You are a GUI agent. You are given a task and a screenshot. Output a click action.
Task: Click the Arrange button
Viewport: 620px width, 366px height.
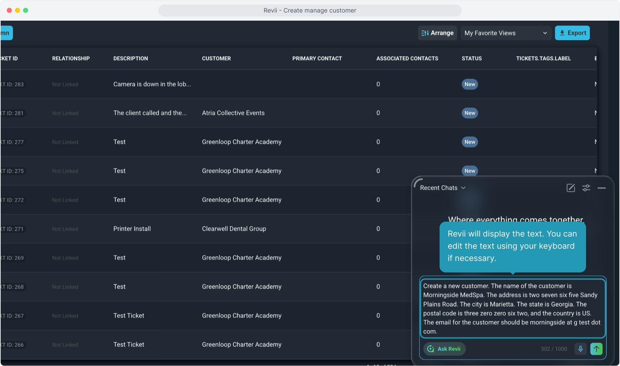coord(437,33)
